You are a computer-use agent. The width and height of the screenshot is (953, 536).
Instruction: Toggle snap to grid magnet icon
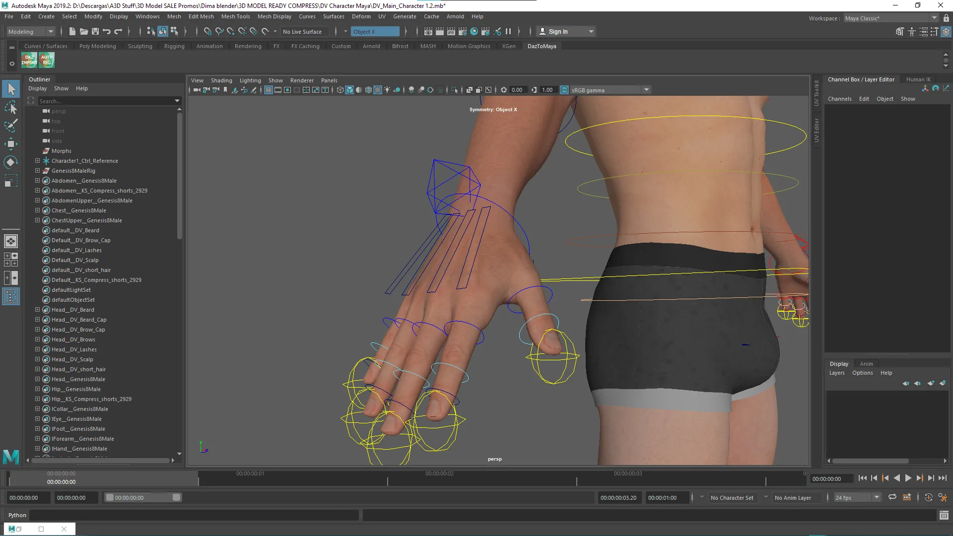click(208, 31)
